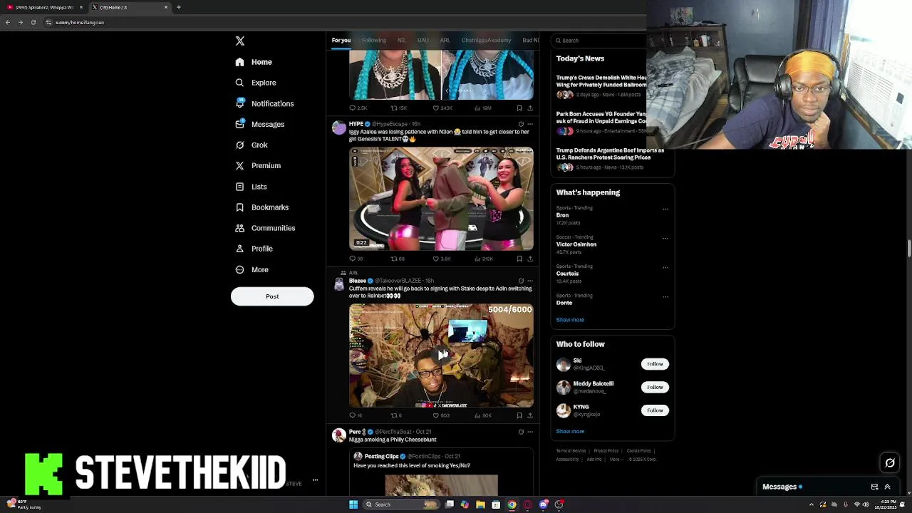The image size is (912, 513).
Task: Show more Who to follow suggestions
Action: point(570,431)
